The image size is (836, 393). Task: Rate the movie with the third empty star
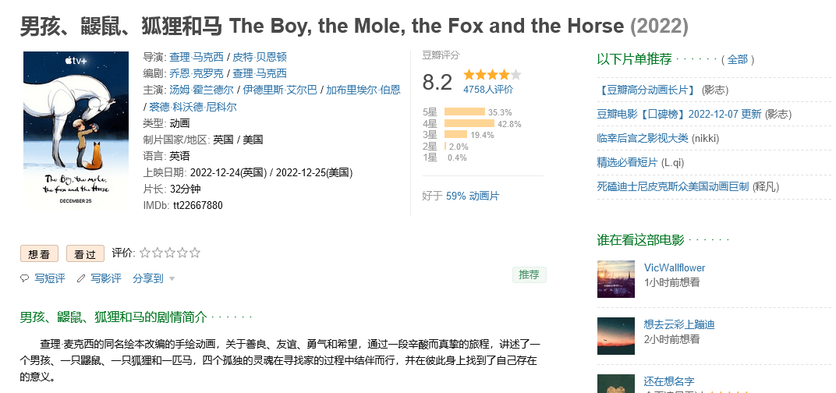click(x=169, y=253)
